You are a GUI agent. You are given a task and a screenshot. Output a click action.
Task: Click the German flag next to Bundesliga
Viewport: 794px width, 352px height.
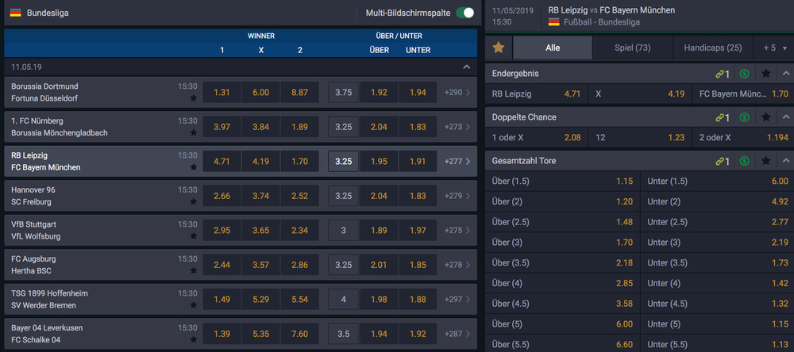[x=16, y=13]
